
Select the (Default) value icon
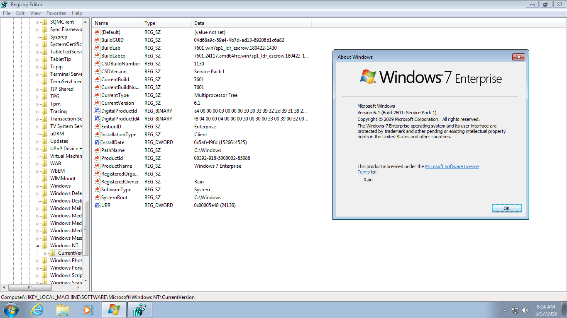(x=98, y=32)
